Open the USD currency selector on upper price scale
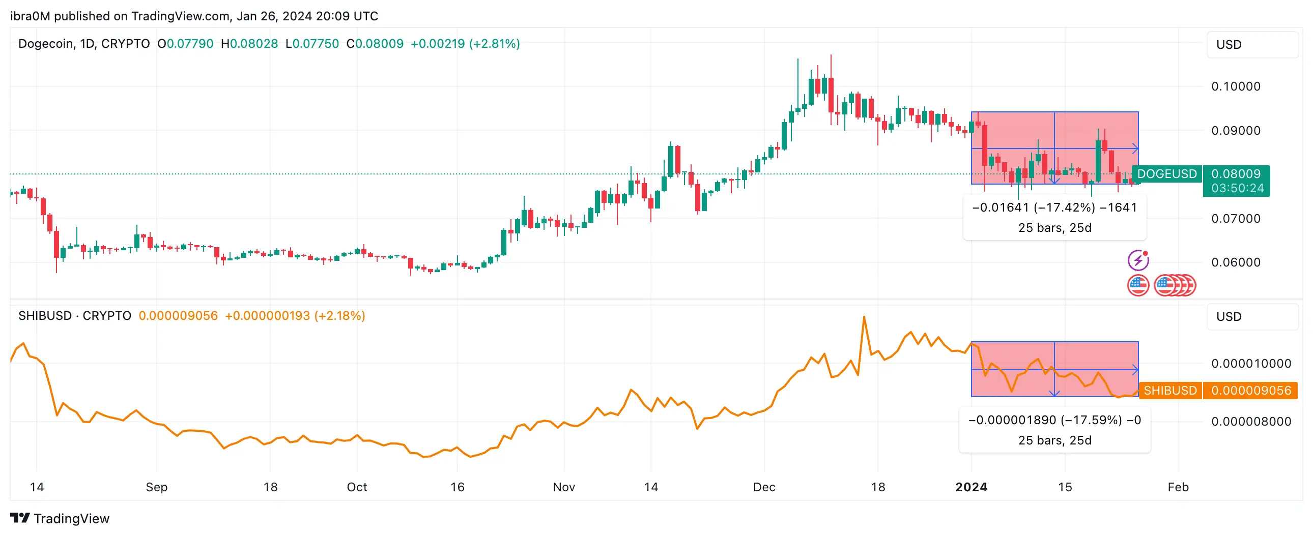Image resolution: width=1313 pixels, height=536 pixels. tap(1231, 44)
